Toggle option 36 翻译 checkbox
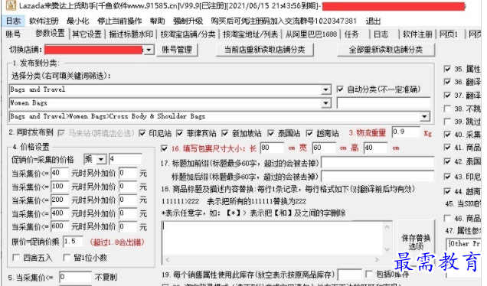487x286 pixels. point(447,82)
